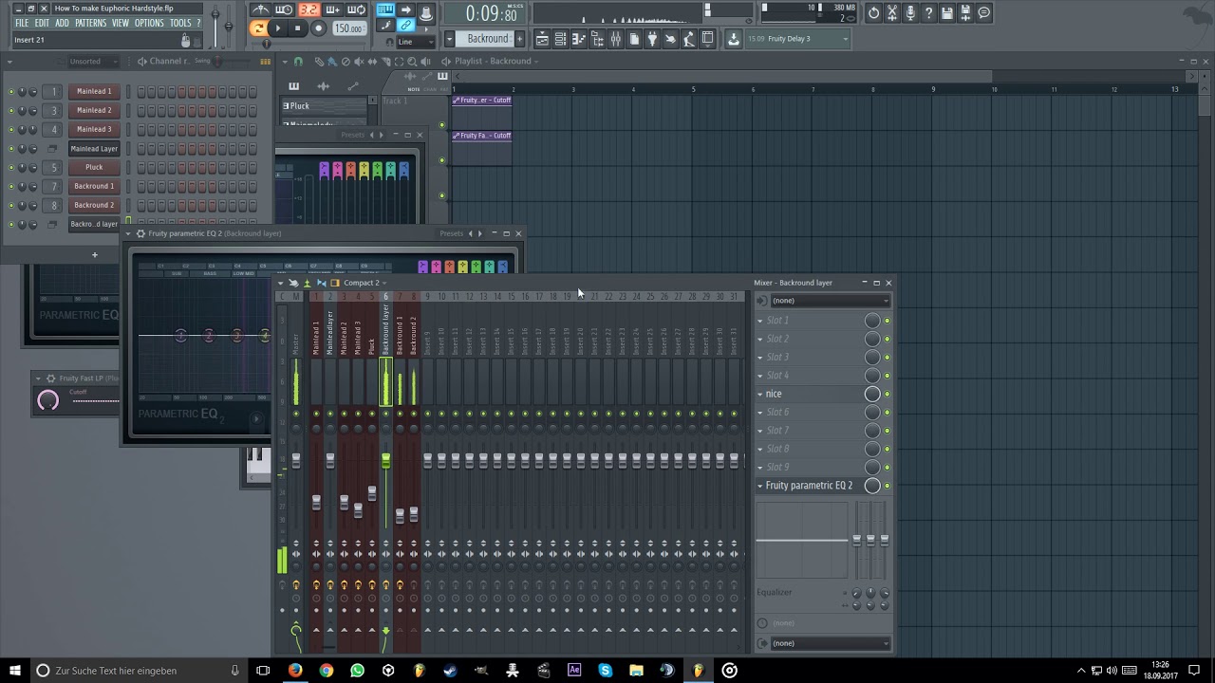Click one-click audio recording microphone icon
Image resolution: width=1215 pixels, height=683 pixels.
pyautogui.click(x=910, y=12)
